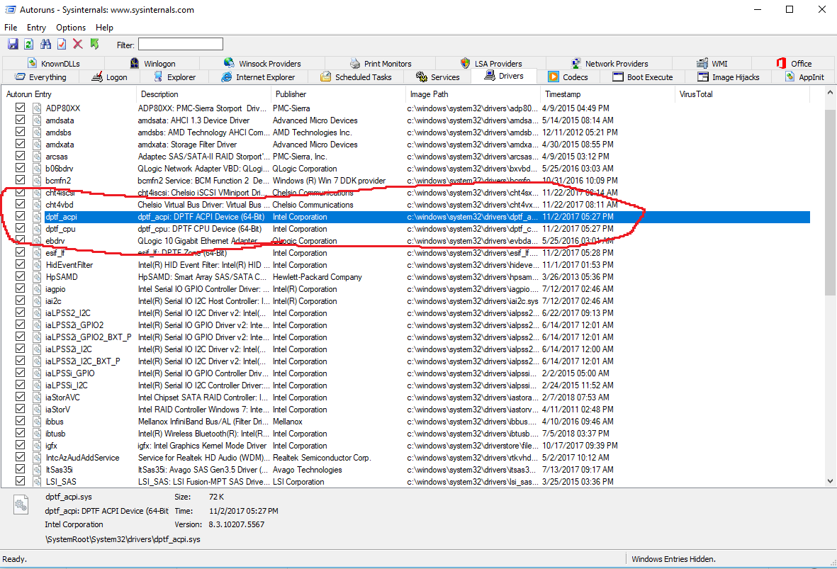Click the file icon beside ibbus
The width and height of the screenshot is (837, 569).
37,422
